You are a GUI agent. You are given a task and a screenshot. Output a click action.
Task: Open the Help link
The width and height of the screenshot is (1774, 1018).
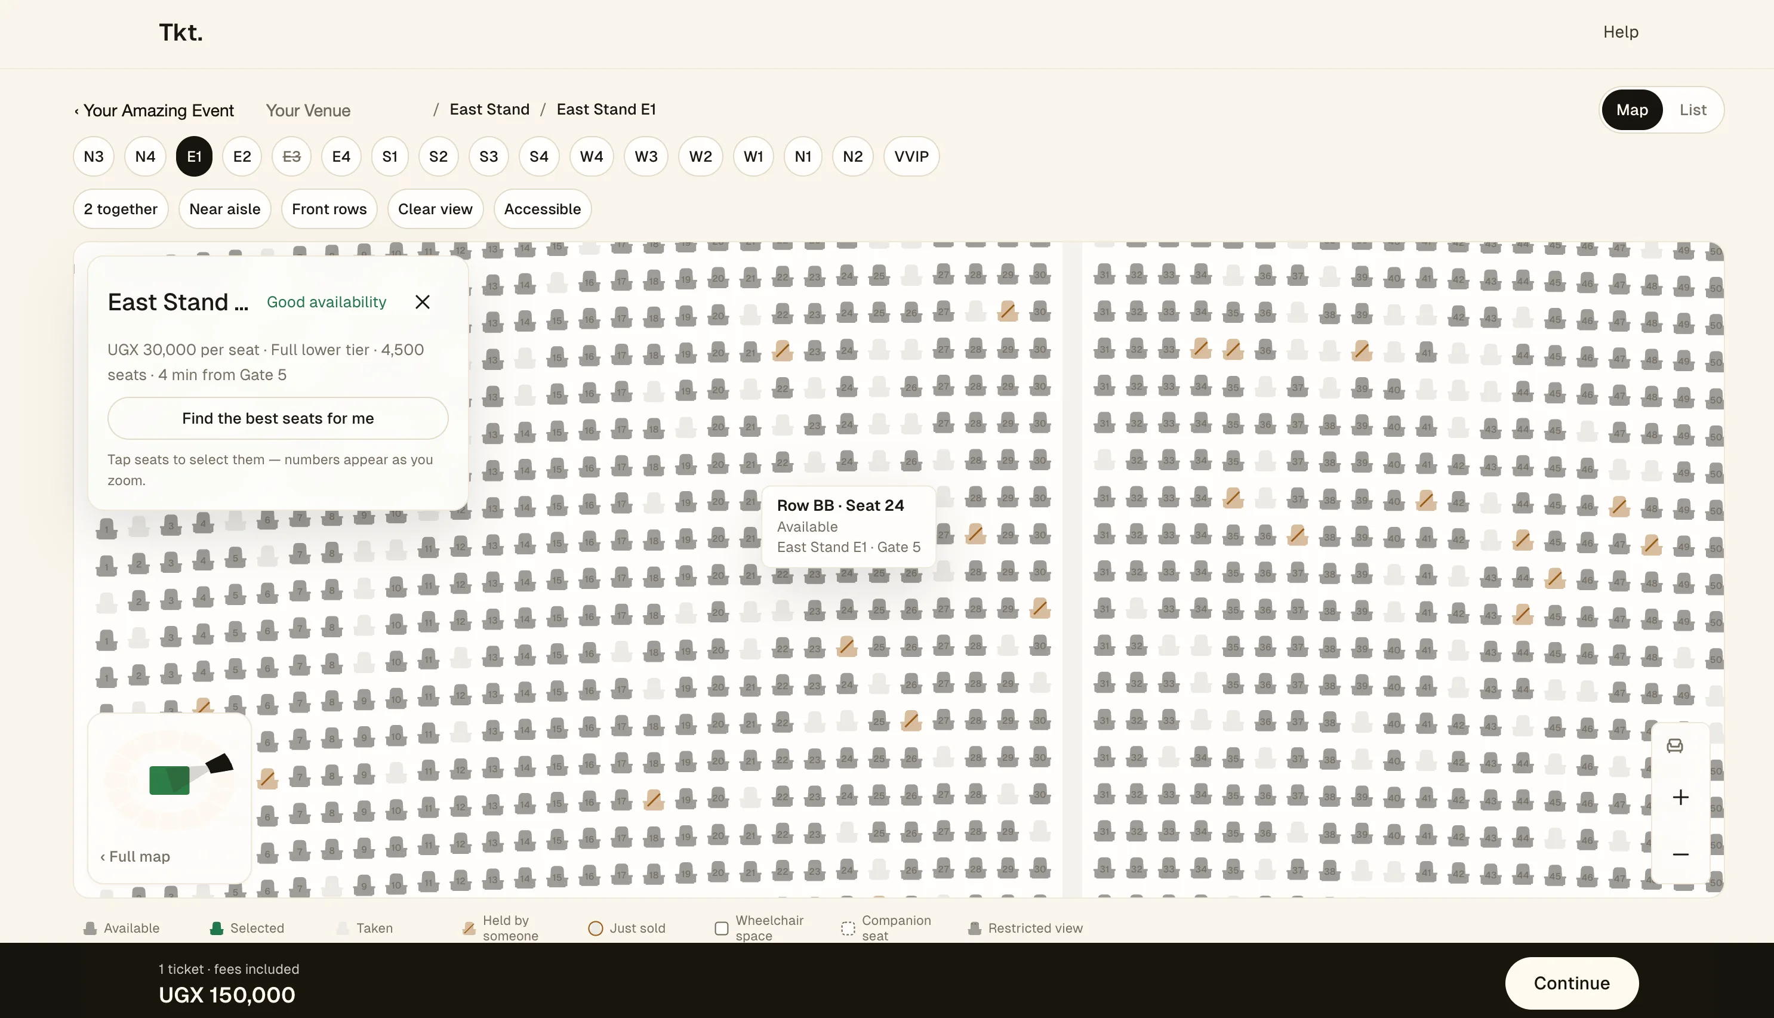[1621, 32]
